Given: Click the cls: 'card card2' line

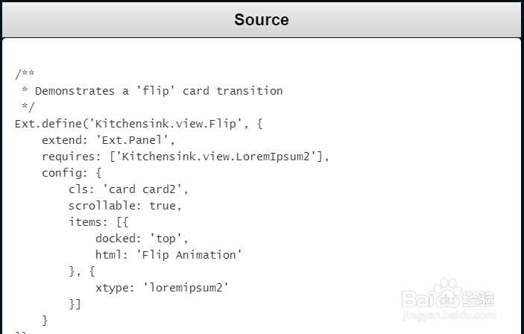Looking at the screenshot, I should tap(128, 189).
